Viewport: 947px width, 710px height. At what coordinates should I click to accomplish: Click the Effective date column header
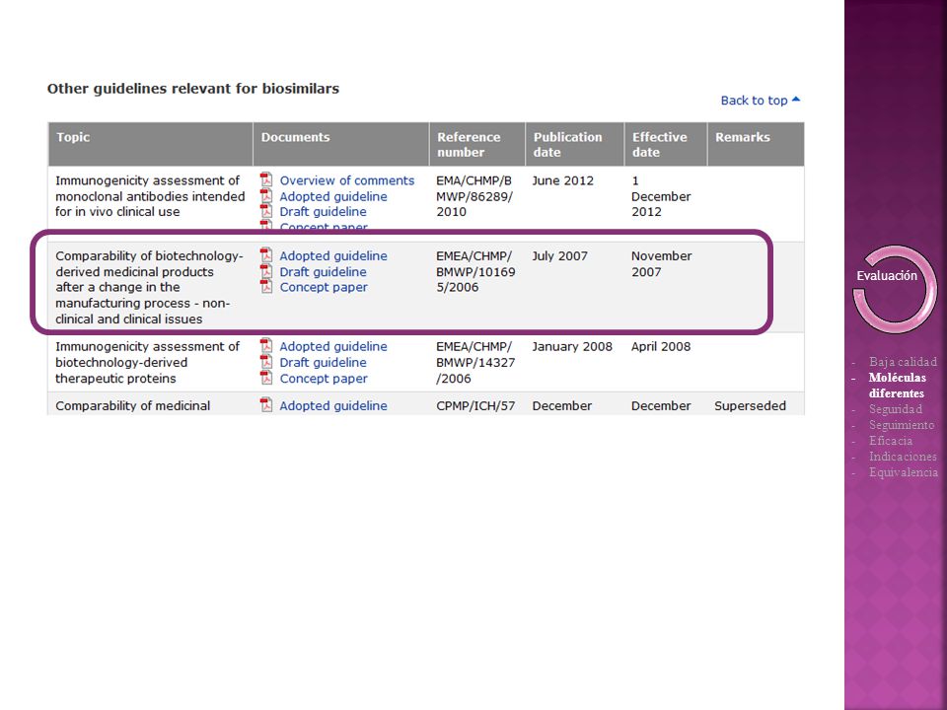click(666, 144)
